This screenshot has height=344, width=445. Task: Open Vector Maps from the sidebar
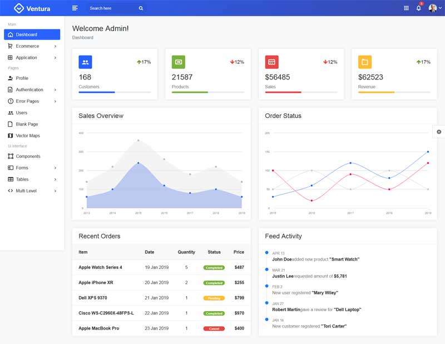pos(27,136)
